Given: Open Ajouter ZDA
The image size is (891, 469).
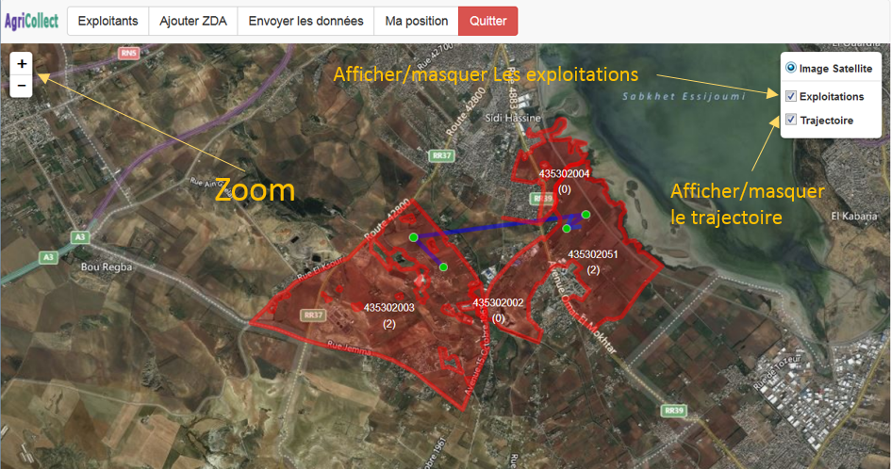Looking at the screenshot, I should coord(193,21).
